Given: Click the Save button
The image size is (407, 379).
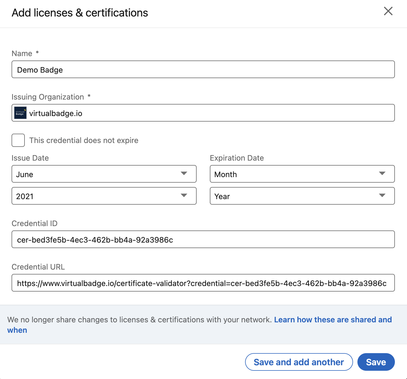Looking at the screenshot, I should click(376, 362).
